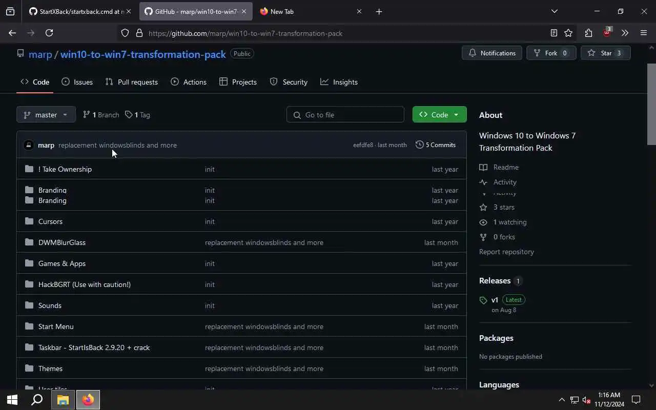Open taskbar search magnifier
Image resolution: width=656 pixels, height=410 pixels.
[x=37, y=400]
